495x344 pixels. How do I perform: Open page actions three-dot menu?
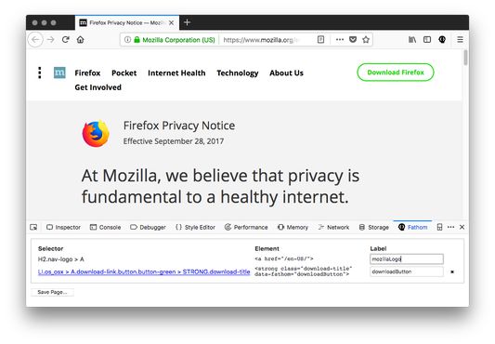(x=340, y=40)
